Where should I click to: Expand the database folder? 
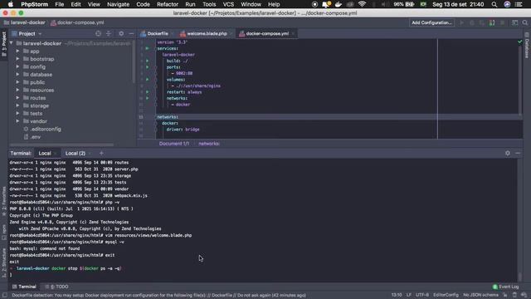tap(17, 75)
